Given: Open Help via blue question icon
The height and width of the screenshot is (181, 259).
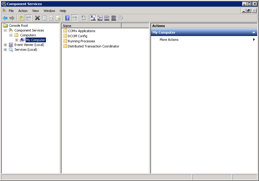Looking at the screenshot, I should click(x=68, y=18).
